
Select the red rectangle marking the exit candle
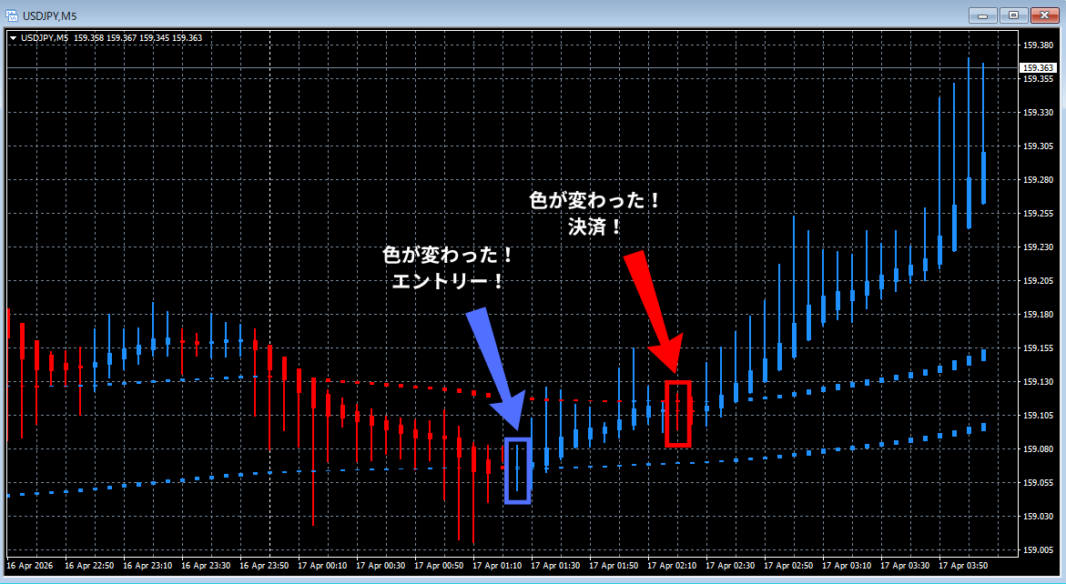click(x=677, y=413)
